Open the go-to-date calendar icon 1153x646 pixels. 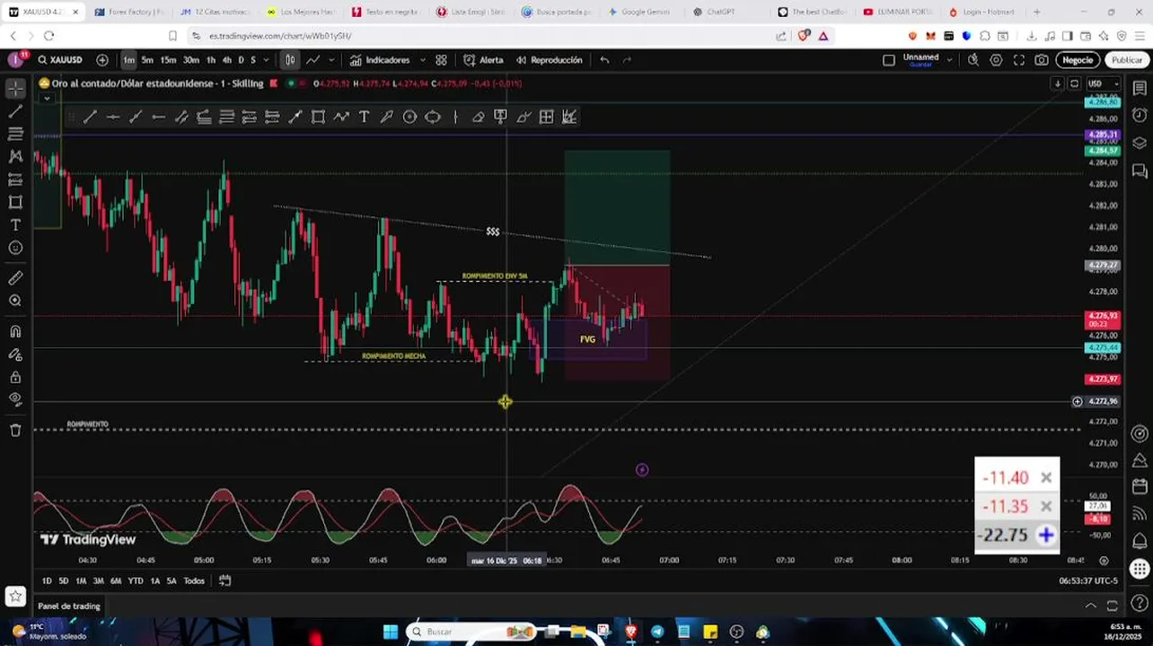(x=225, y=581)
